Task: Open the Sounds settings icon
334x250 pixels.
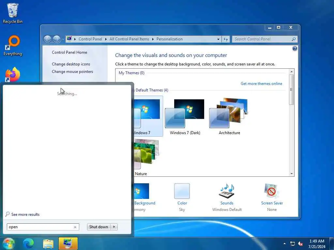Action: tap(227, 191)
